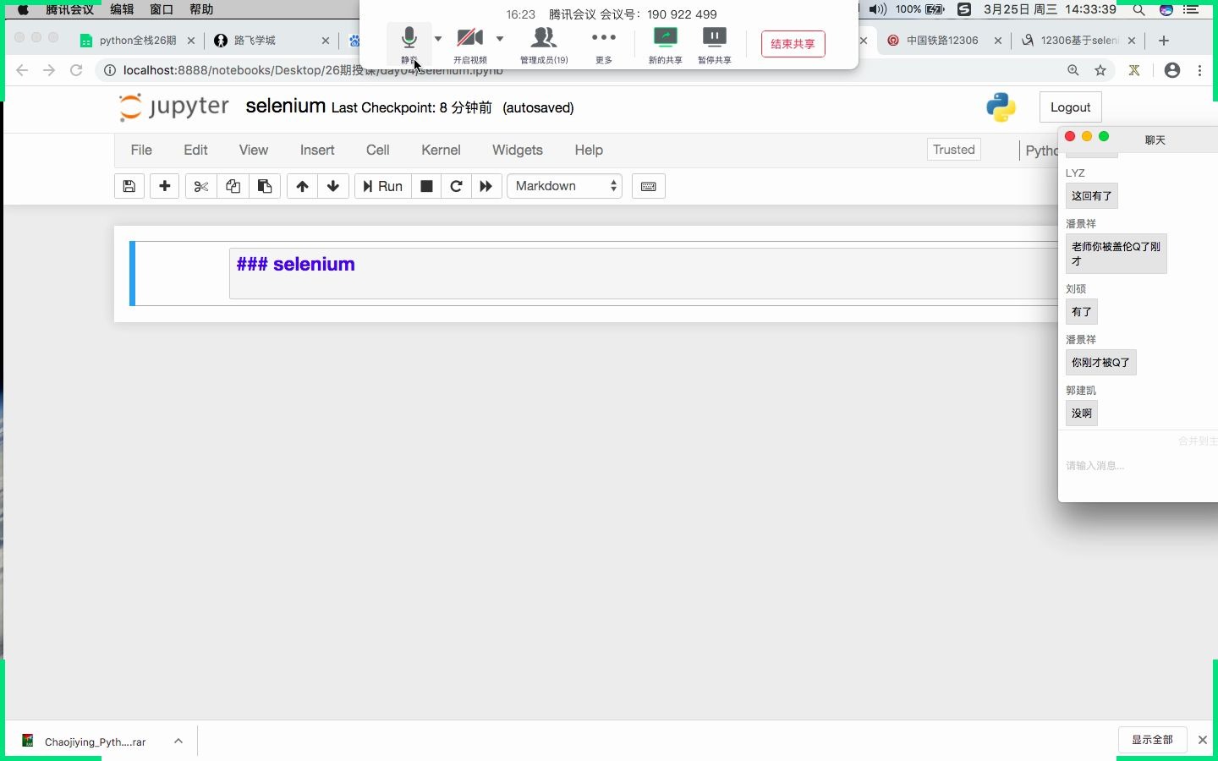Open the More (three dots) meeting options
This screenshot has width=1218, height=761.
604,44
